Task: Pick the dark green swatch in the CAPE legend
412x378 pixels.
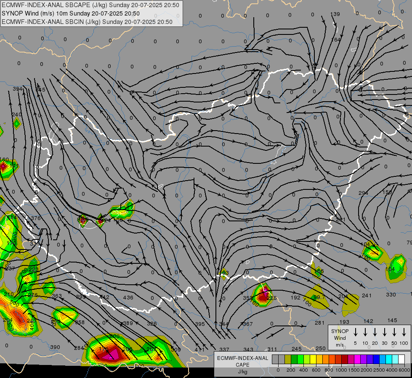Action: pyautogui.click(x=294, y=359)
